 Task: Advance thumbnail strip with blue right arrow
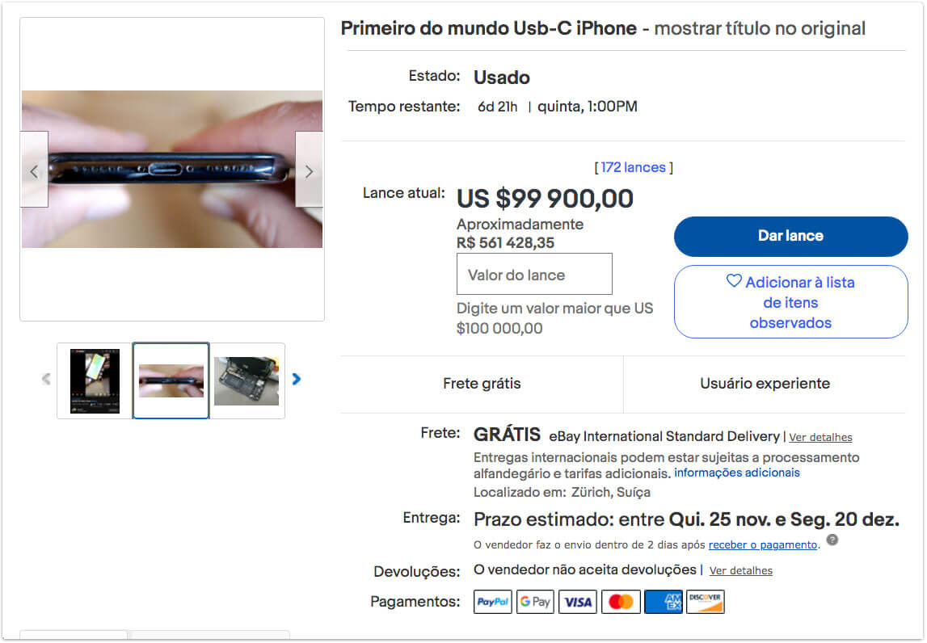point(297,380)
